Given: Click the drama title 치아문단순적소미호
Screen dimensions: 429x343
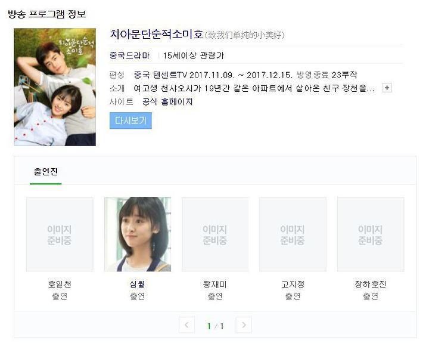Looking at the screenshot, I should (157, 34).
